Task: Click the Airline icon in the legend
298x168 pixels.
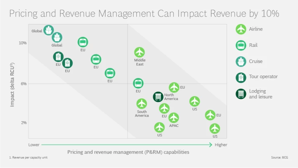Action: point(241,29)
